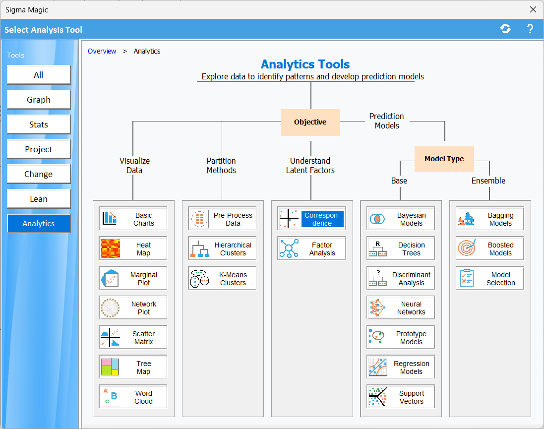Select the Heat Map icon

(110, 248)
